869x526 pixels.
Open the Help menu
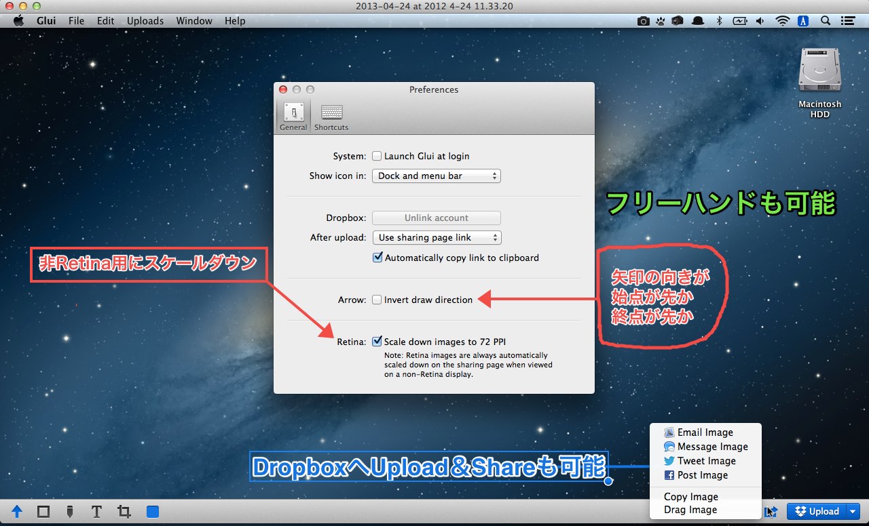click(235, 21)
